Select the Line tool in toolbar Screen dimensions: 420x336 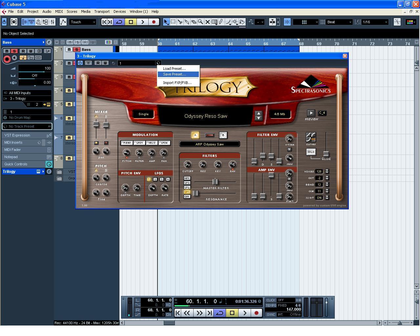click(228, 22)
